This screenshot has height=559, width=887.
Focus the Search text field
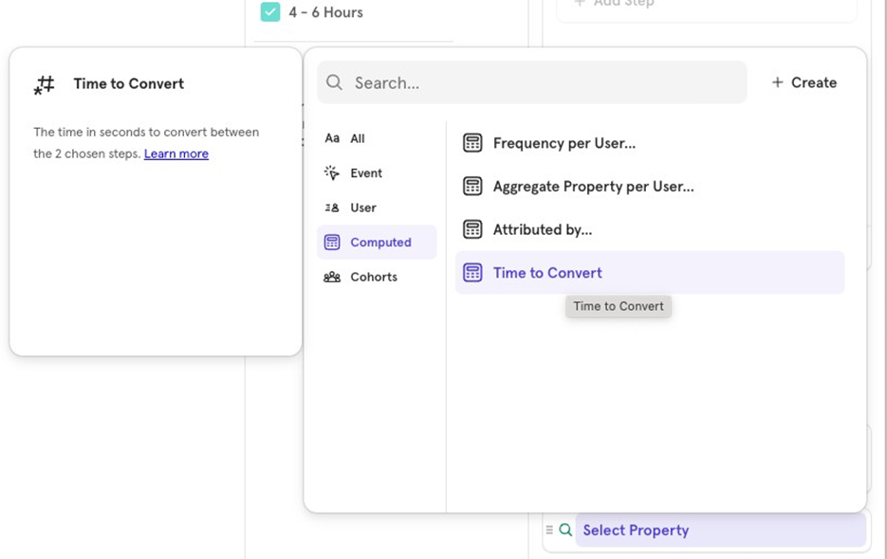541,83
